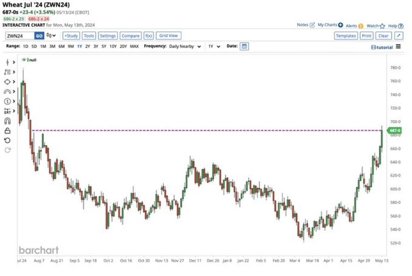Switch range to 3M
Image resolution: width=412 pixels, height=276 pixels.
point(51,46)
